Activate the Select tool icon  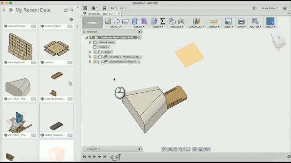(x=270, y=21)
